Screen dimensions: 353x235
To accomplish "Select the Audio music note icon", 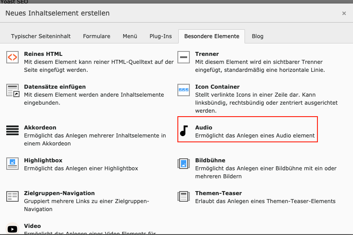I will [184, 130].
